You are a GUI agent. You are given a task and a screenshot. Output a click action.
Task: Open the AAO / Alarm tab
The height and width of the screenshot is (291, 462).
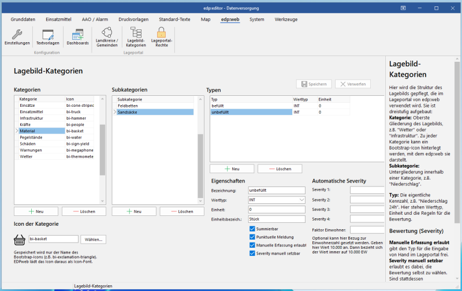(95, 20)
